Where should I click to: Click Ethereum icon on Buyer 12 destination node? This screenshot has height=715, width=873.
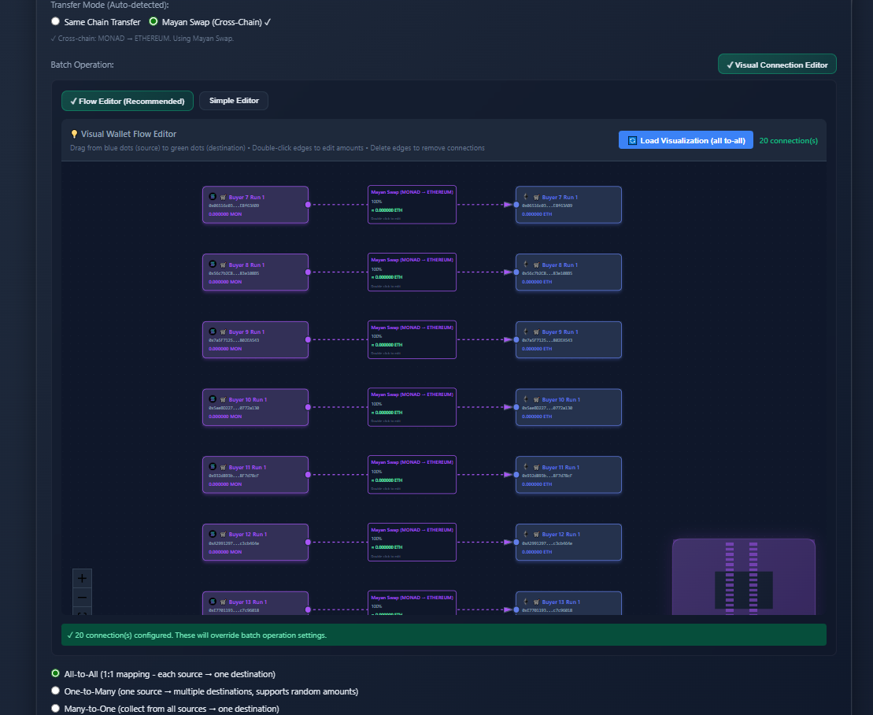(x=526, y=534)
